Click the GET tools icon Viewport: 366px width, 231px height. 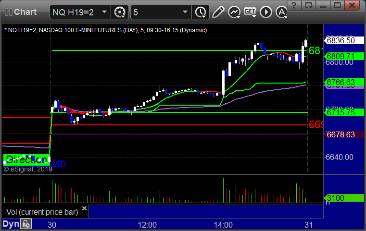[250, 12]
